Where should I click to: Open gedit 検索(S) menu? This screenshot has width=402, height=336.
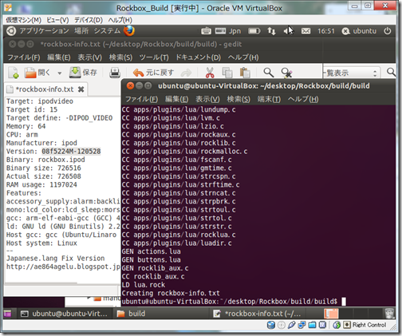(120, 57)
